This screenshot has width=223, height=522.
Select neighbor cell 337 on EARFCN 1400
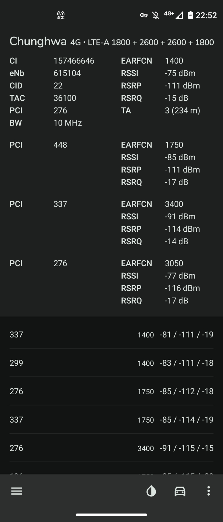click(111, 334)
